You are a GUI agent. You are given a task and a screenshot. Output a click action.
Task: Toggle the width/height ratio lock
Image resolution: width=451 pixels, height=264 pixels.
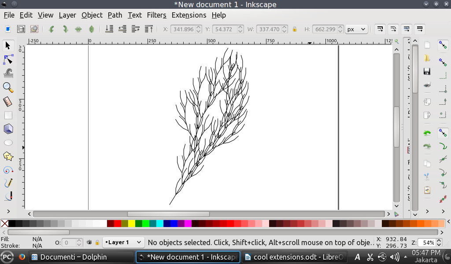click(x=295, y=29)
